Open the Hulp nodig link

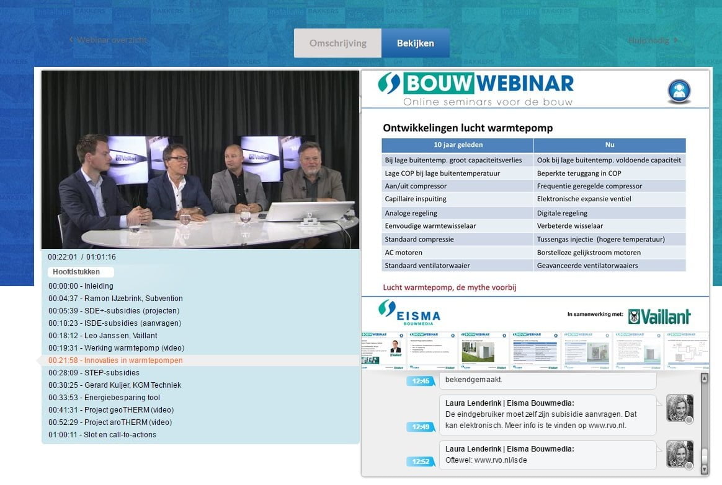[x=653, y=40]
